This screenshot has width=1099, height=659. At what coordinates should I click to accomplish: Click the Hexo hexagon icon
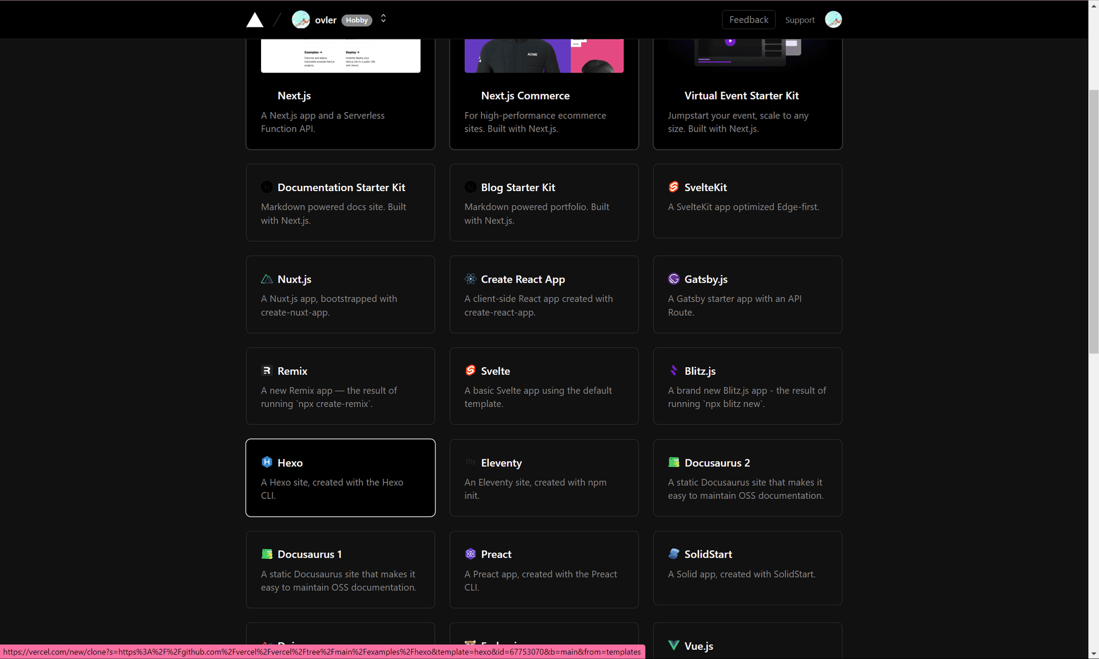point(267,462)
